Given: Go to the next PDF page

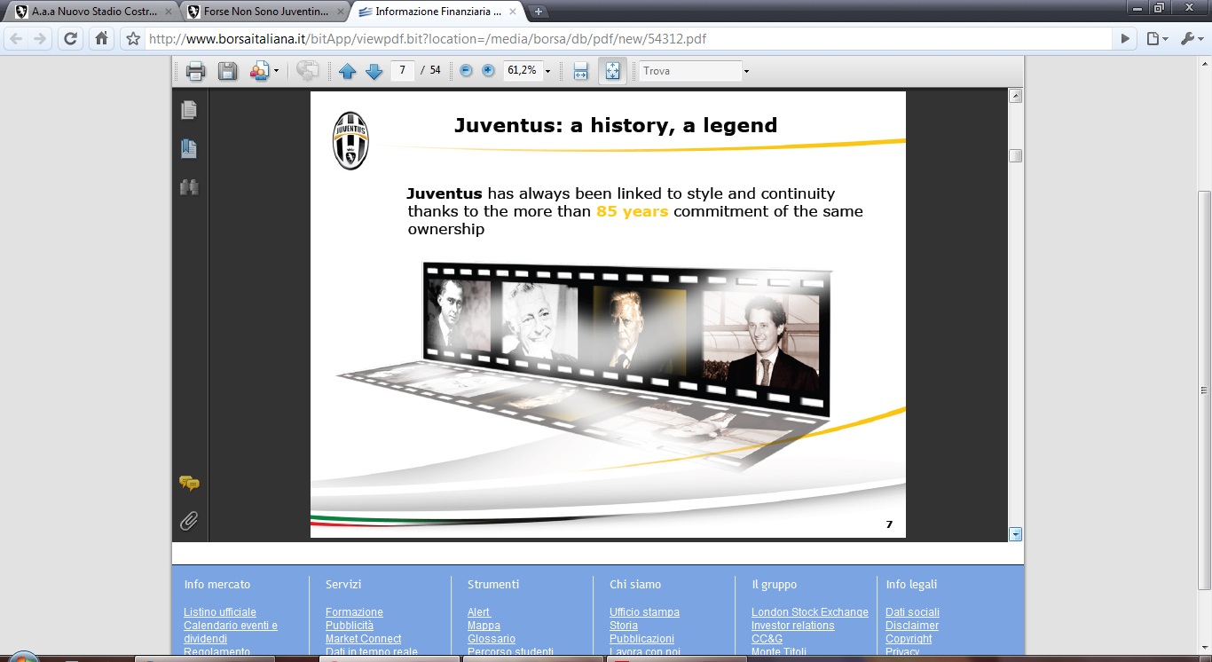Looking at the screenshot, I should pyautogui.click(x=374, y=71).
